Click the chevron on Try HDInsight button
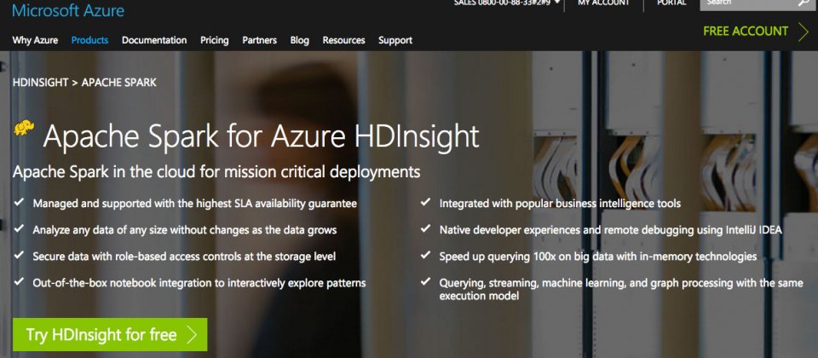This screenshot has height=358, width=818. (192, 334)
